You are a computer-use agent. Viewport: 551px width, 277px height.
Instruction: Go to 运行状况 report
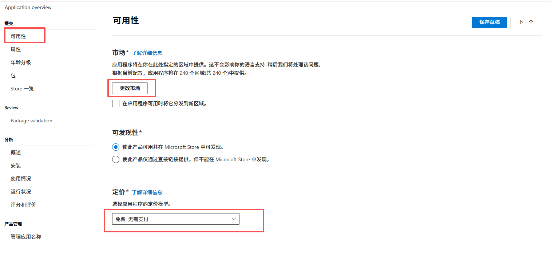pyautogui.click(x=21, y=192)
